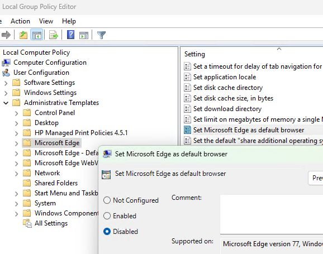323x254 pixels.
Task: Expand the Software Settings node
Action: tap(6, 83)
